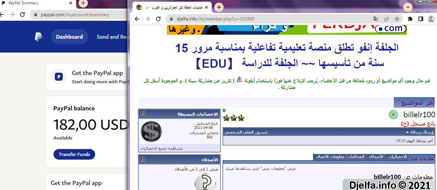
Task: Select the last activity time 18:33
Action: pos(400,141)
